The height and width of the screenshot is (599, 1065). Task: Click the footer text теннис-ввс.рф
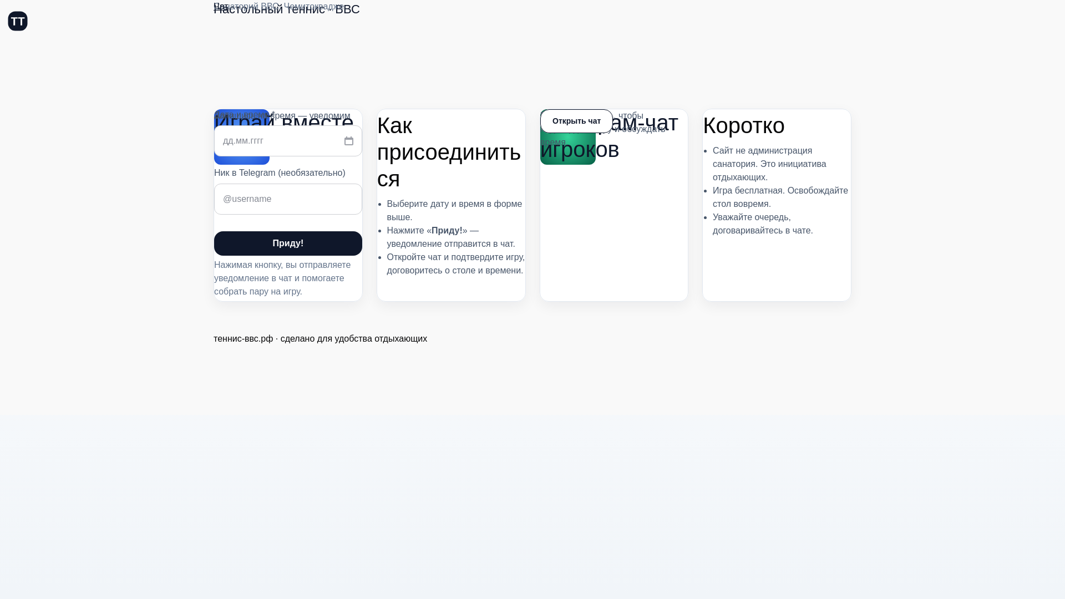(x=244, y=339)
